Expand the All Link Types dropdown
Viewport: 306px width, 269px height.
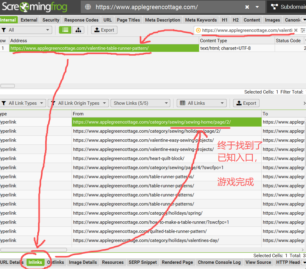(x=23, y=103)
